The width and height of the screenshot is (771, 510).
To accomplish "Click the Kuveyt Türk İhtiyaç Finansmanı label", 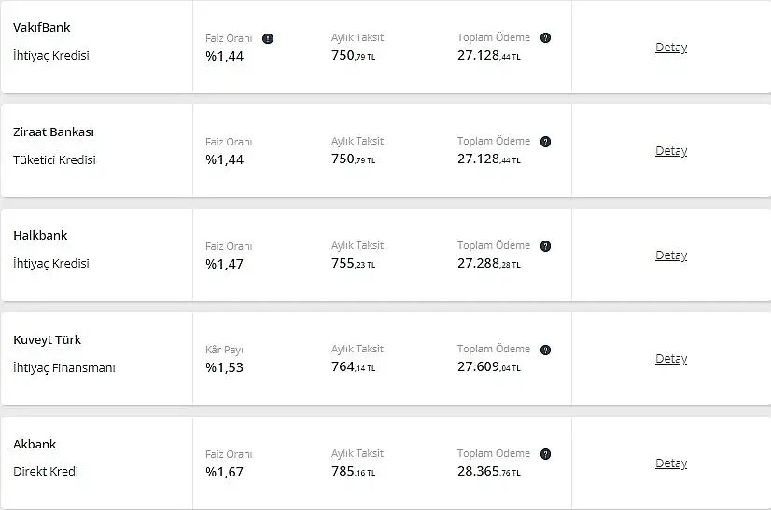I will pos(64,367).
